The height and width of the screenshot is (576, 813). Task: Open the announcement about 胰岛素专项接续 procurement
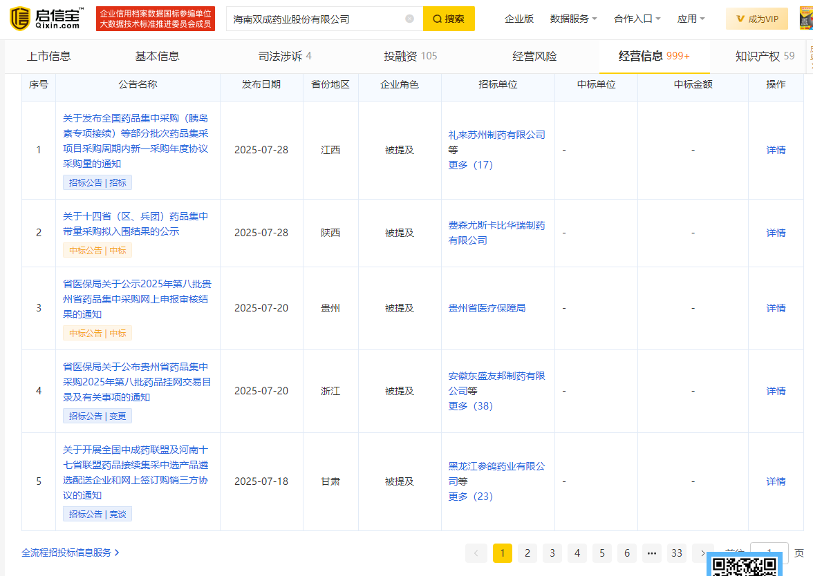[135, 141]
